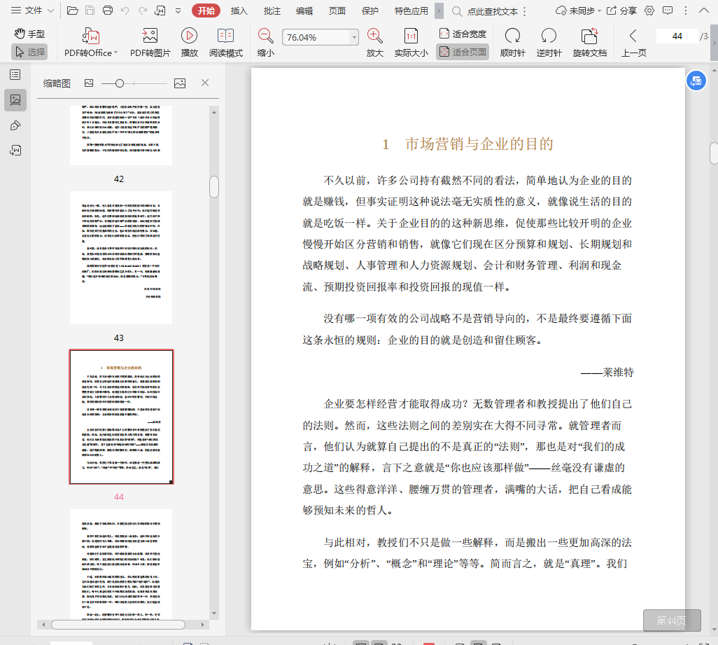Viewport: 718px width, 645px height.
Task: Open the zoom percentage dropdown
Action: [x=354, y=37]
